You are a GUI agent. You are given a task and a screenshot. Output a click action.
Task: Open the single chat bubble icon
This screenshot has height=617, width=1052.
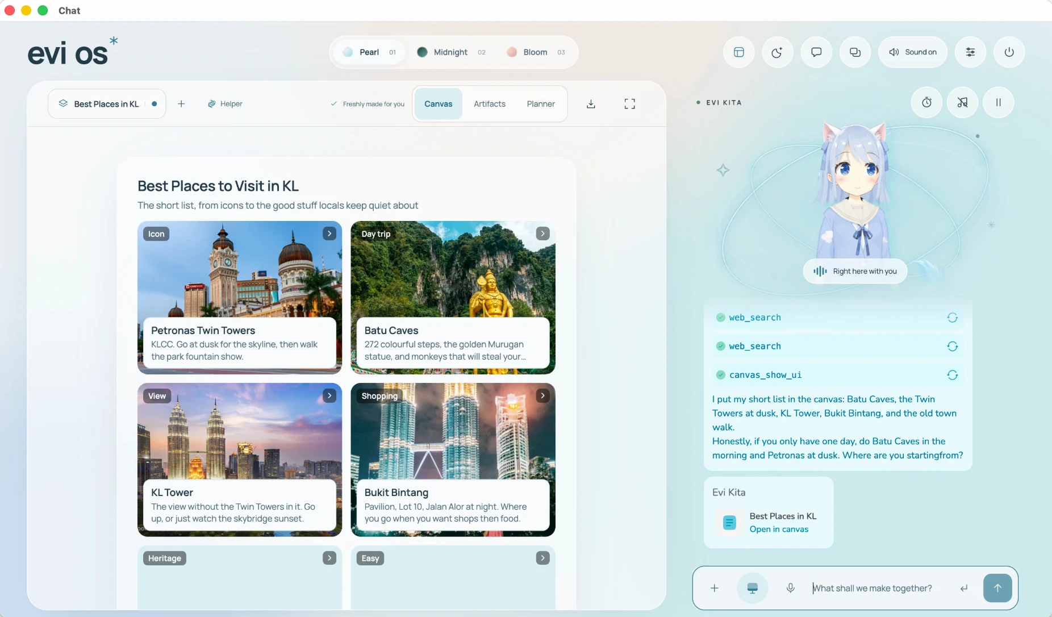(816, 52)
